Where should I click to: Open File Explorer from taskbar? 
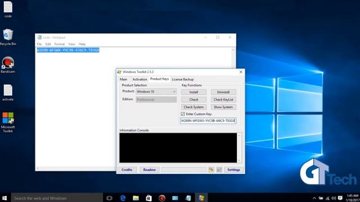click(x=136, y=198)
